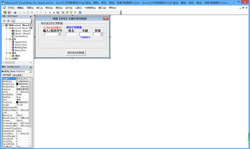Open Project Explorer toolbar icon
This screenshot has height=149, width=250.
click(63, 12)
